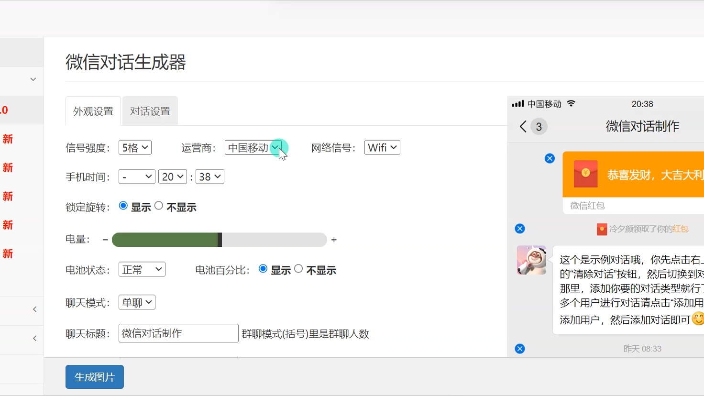Click the 微信对话制作 title in phone preview
The width and height of the screenshot is (704, 396).
[x=642, y=126]
